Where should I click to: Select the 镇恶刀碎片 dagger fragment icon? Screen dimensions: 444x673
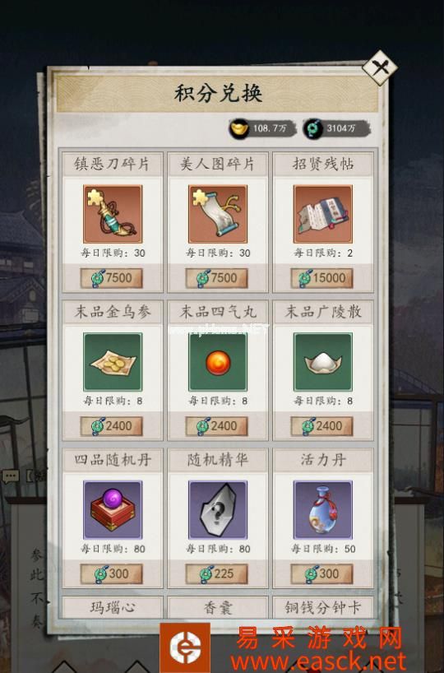tap(113, 214)
